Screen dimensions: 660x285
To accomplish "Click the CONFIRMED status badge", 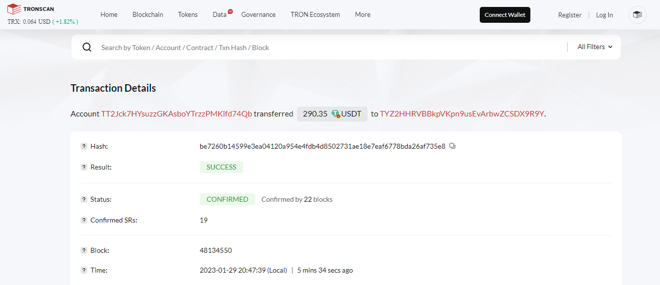I will [227, 199].
